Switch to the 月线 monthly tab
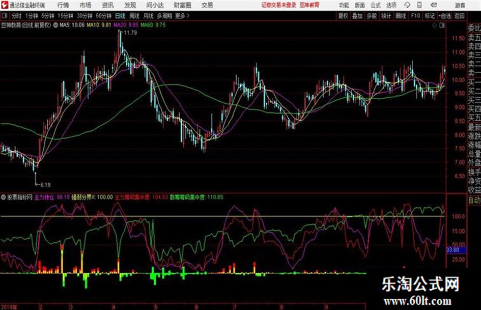 [149, 16]
